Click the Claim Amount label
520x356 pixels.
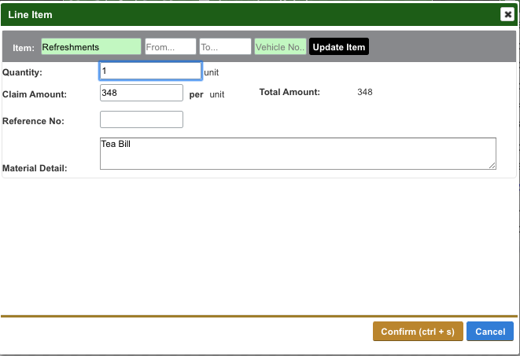click(34, 94)
